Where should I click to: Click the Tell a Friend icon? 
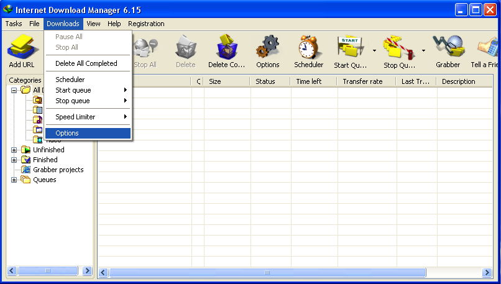pos(488,48)
